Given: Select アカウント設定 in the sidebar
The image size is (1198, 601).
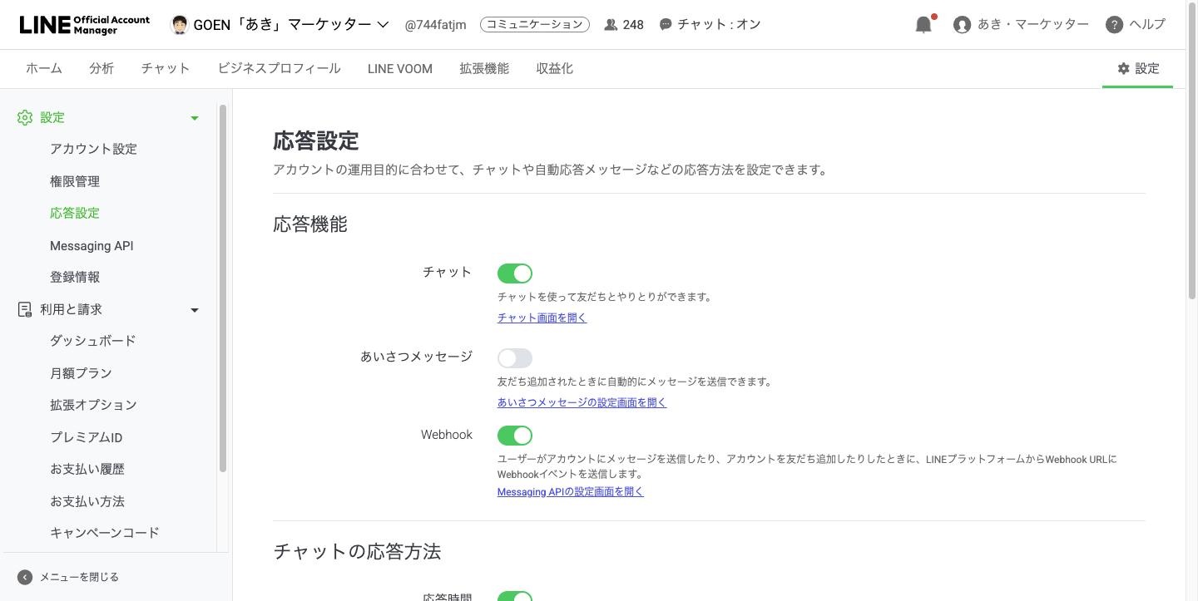Looking at the screenshot, I should pyautogui.click(x=93, y=149).
